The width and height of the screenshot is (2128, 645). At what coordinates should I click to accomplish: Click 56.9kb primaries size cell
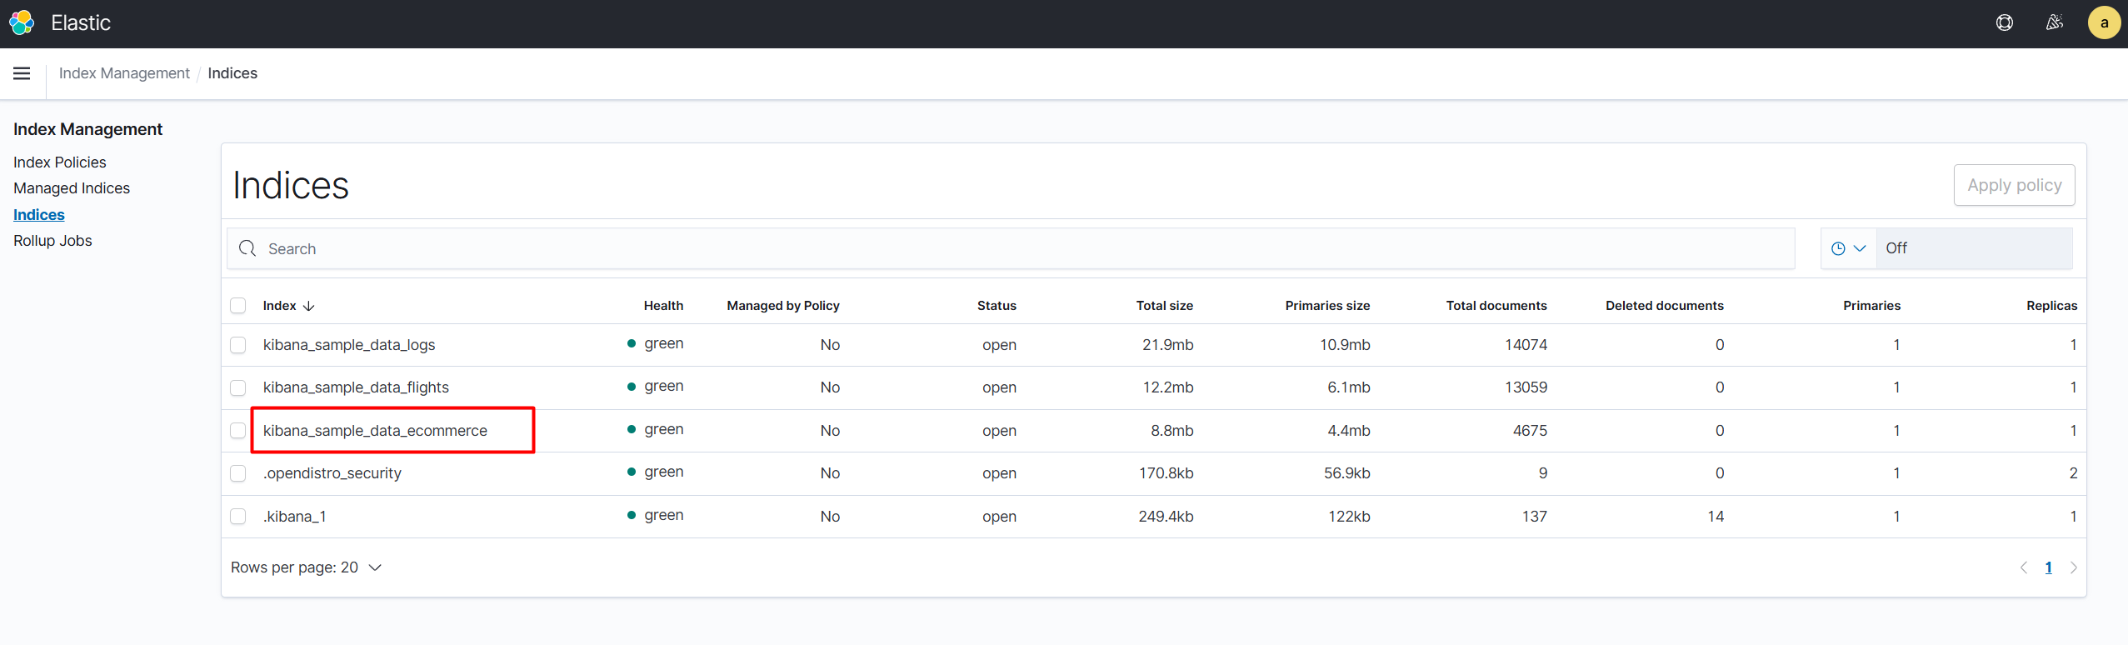1346,473
